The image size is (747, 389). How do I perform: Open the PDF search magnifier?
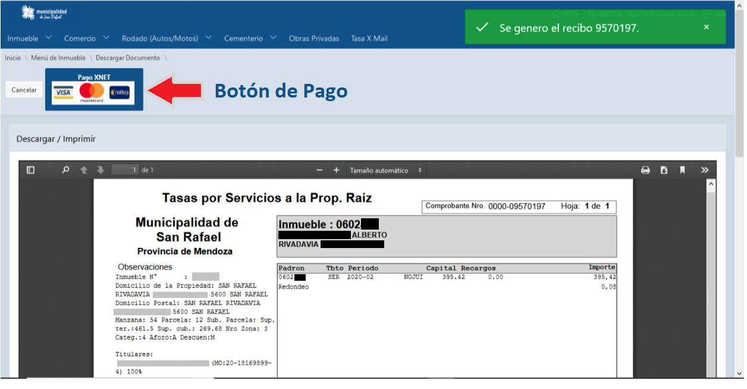66,170
